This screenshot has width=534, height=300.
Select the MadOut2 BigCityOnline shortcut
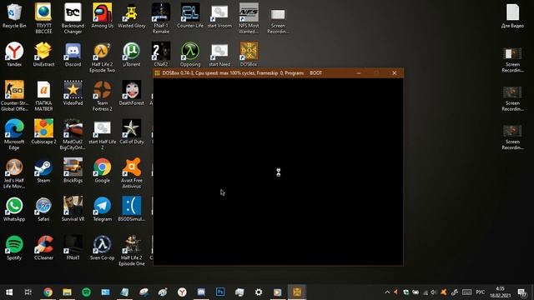[x=73, y=135]
